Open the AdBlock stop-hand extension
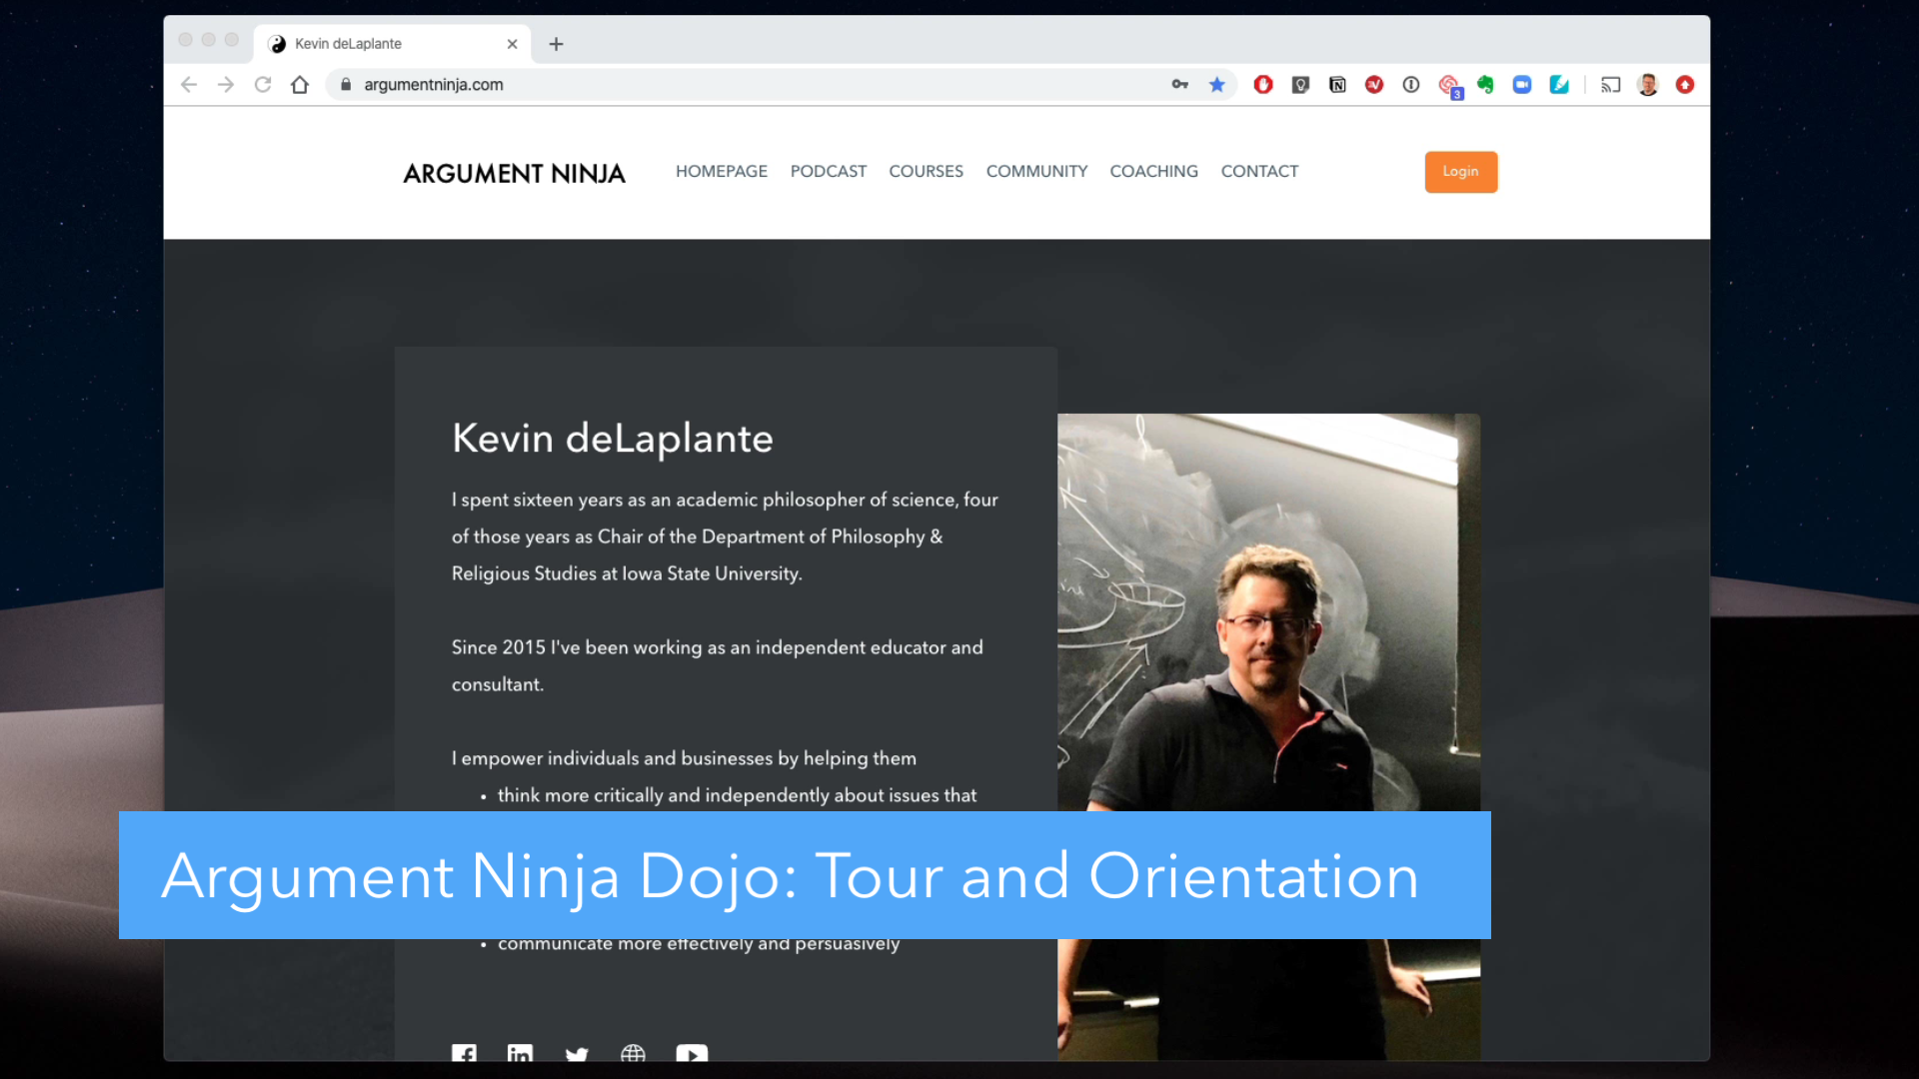This screenshot has height=1079, width=1919. [x=1263, y=85]
